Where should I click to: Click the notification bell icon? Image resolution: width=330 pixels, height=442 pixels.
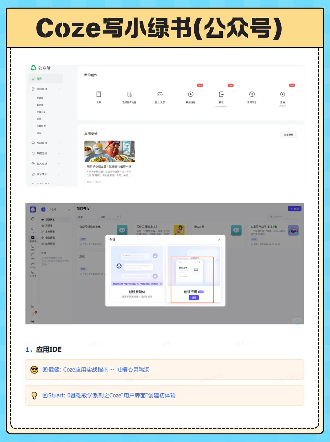(33, 314)
